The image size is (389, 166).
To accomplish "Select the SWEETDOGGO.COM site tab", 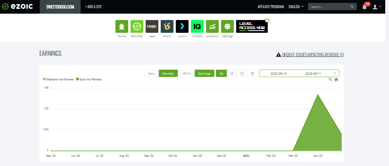I will (60, 7).
